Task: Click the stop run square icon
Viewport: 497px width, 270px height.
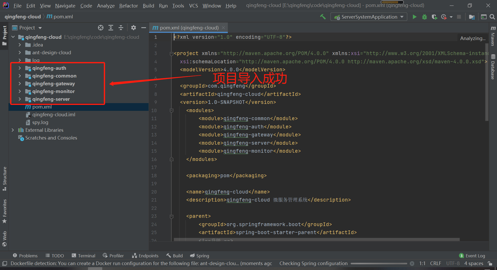Action: click(459, 17)
